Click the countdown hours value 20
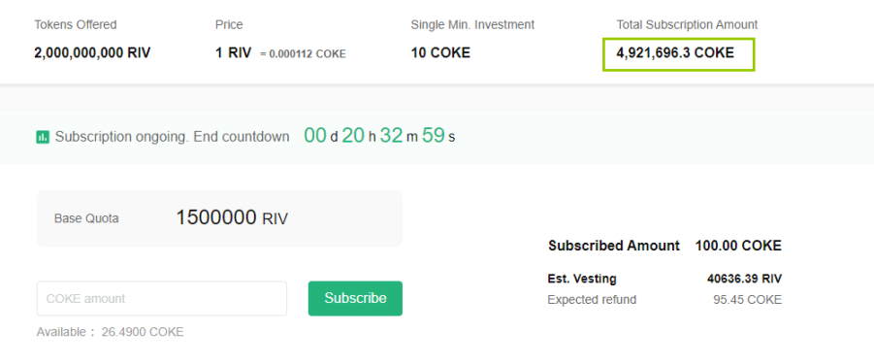The width and height of the screenshot is (874, 364). (x=353, y=136)
